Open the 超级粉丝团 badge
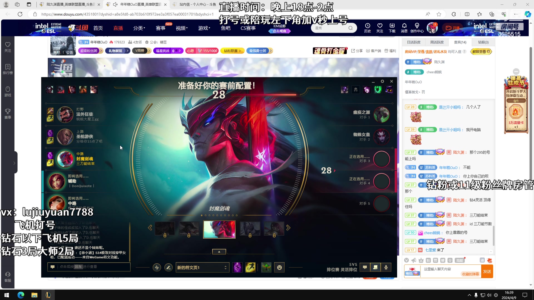The width and height of the screenshot is (534, 300). (x=91, y=51)
